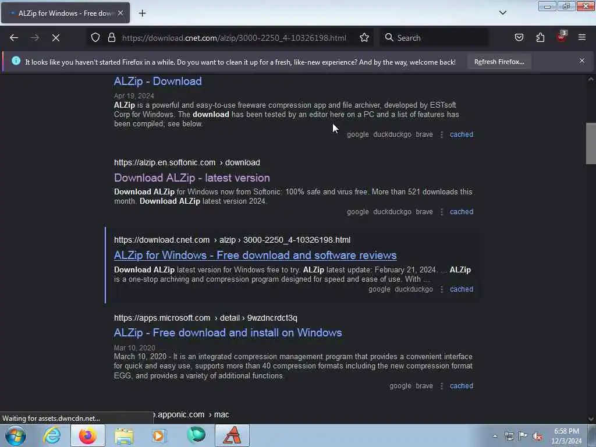Open more options dots for cnet result
596x447 pixels.
[442, 289]
